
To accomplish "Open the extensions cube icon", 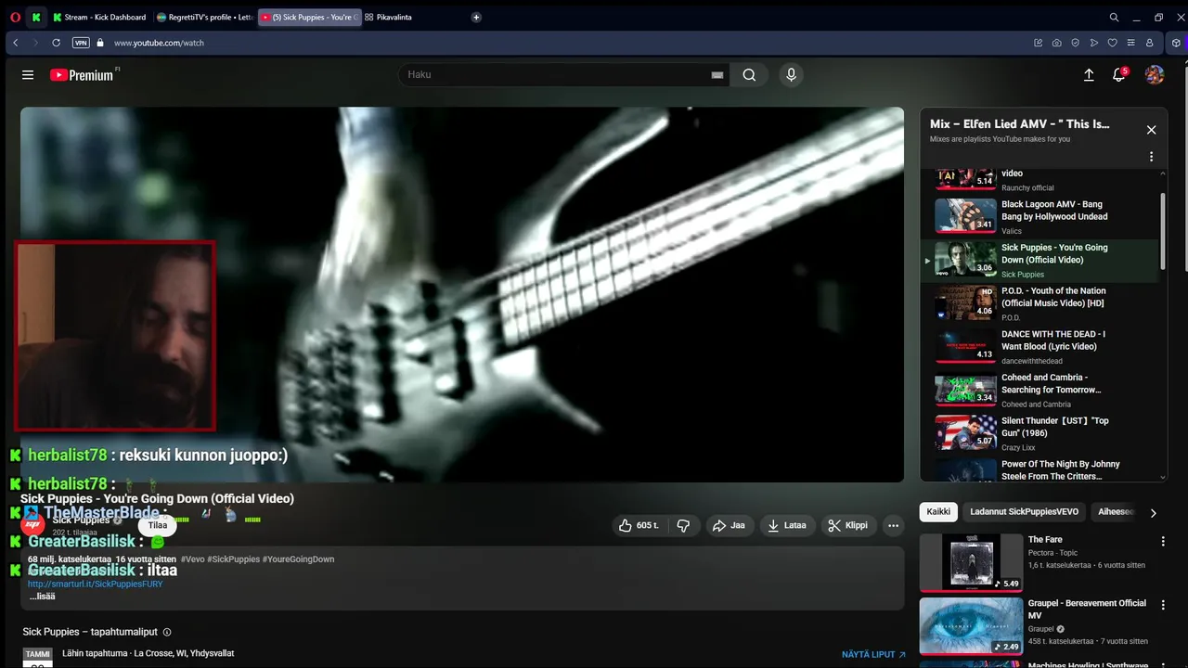I will [1177, 43].
